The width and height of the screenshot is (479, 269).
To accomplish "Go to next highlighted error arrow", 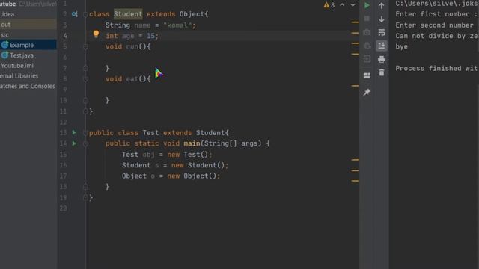I will (353, 5).
